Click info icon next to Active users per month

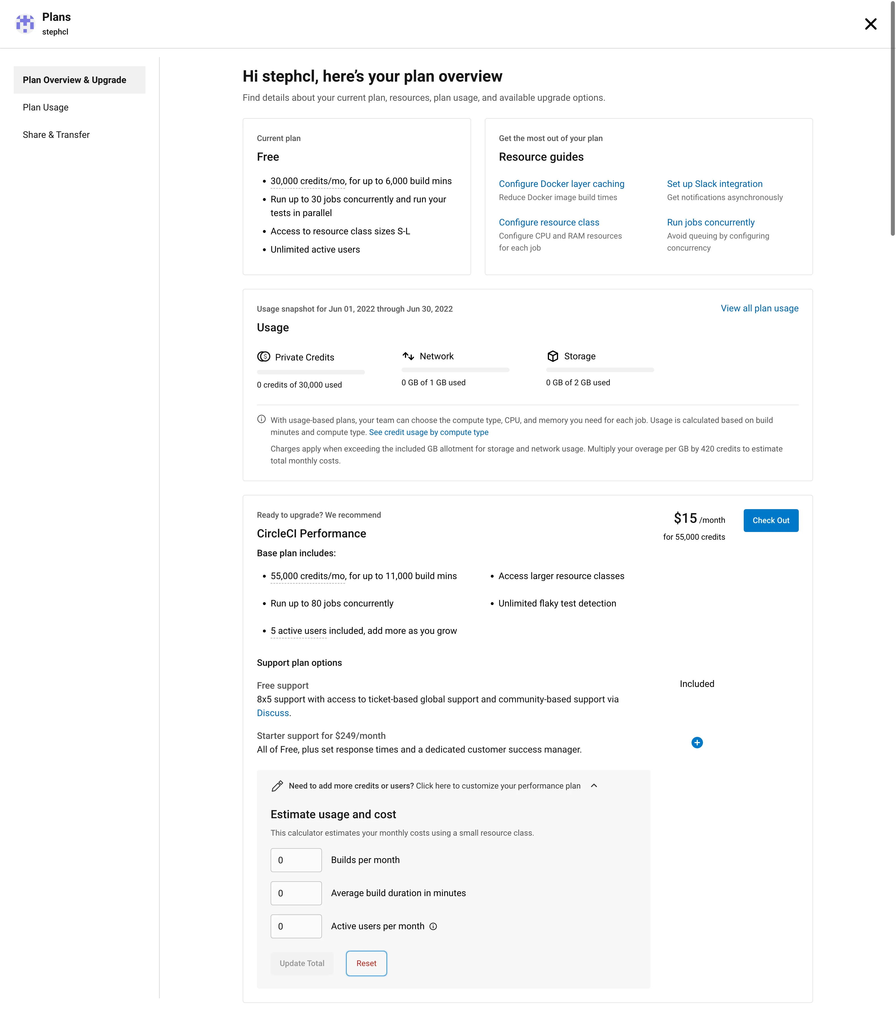pos(433,926)
